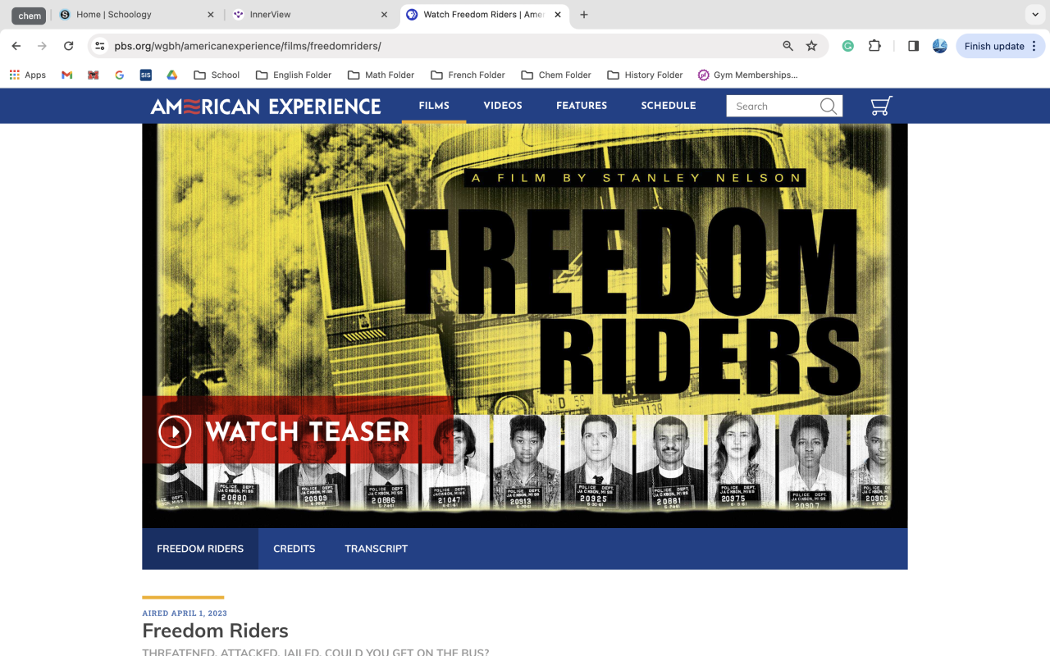Open the Gmail bookmark icon
The height and width of the screenshot is (656, 1050).
67,75
